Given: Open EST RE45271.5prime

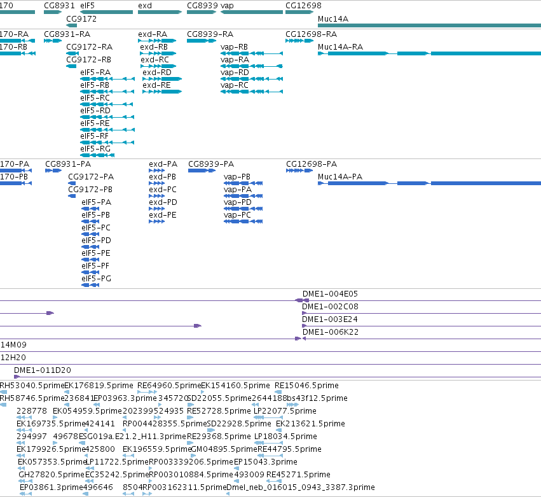Looking at the screenshot, I should pyautogui.click(x=298, y=475).
